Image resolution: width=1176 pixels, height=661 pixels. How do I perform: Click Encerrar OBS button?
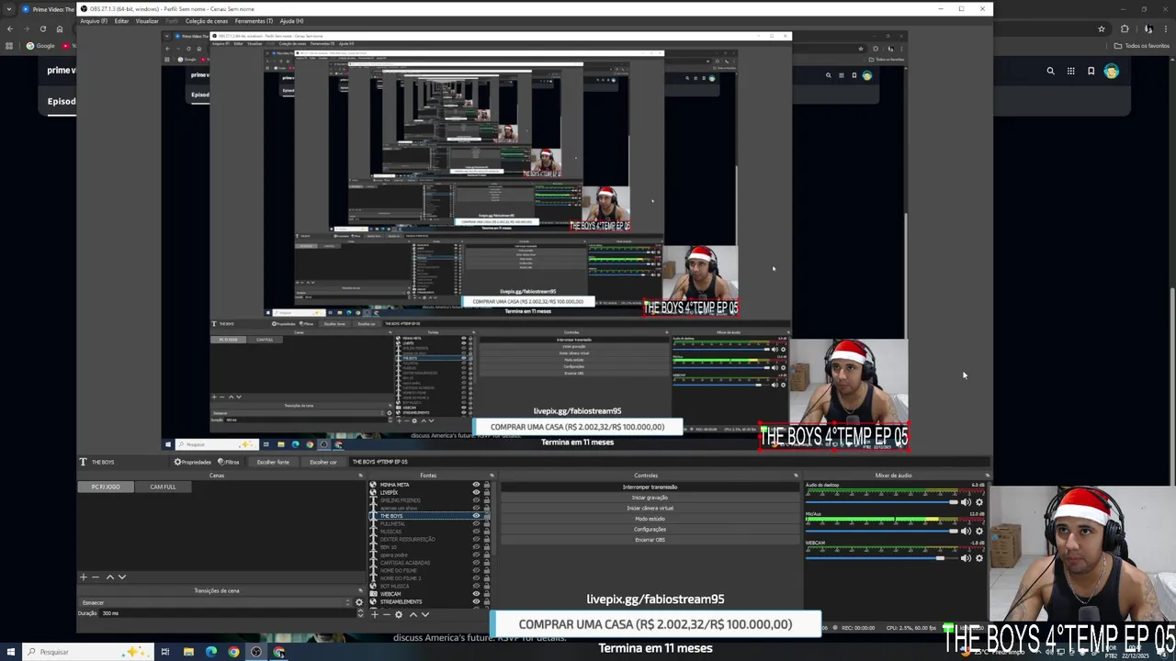coord(650,540)
